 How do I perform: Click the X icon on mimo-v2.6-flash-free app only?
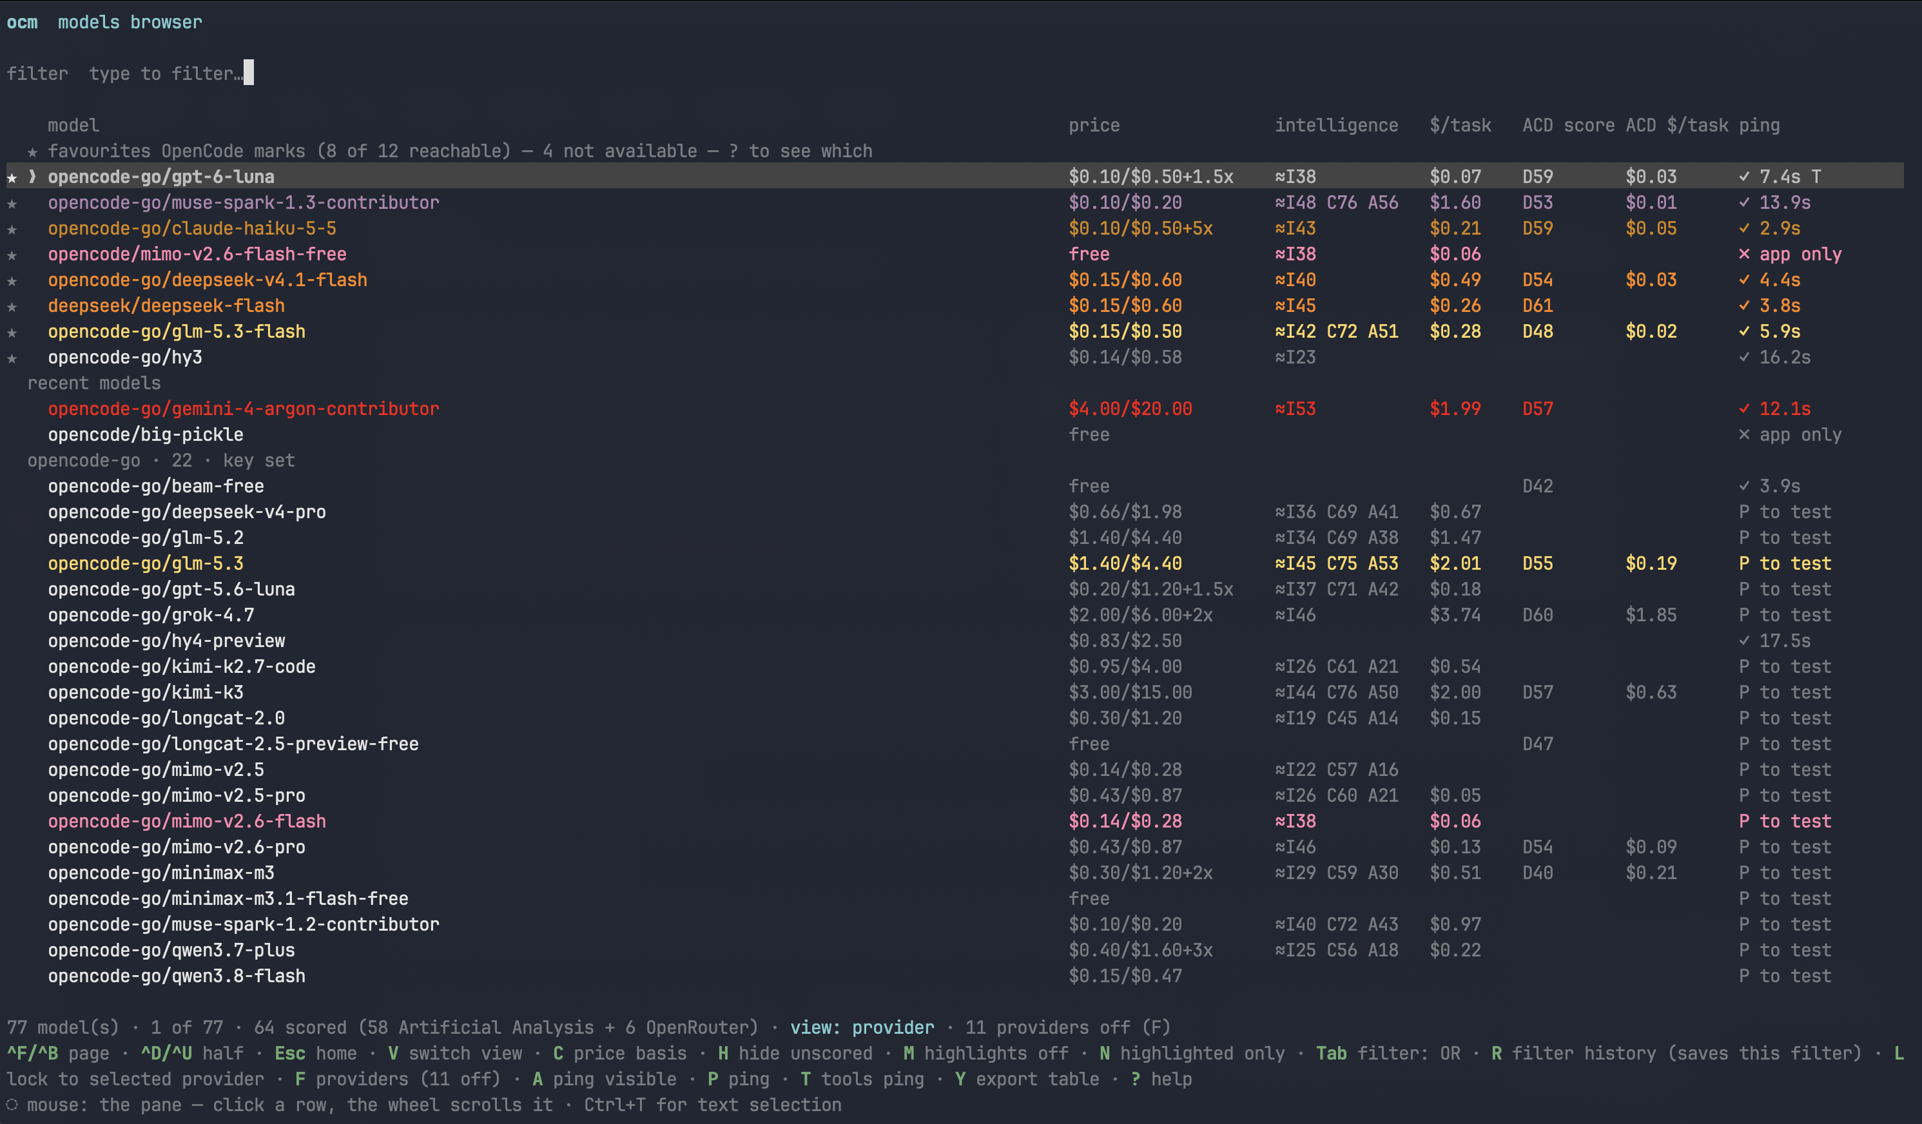(1744, 254)
